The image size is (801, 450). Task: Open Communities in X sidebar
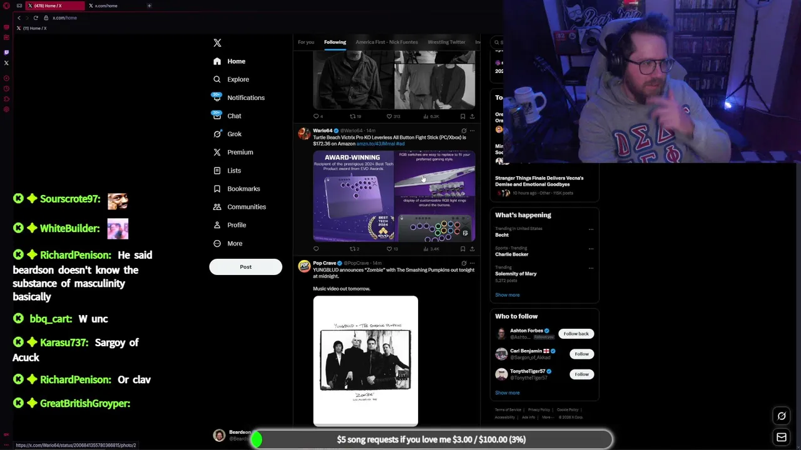[x=239, y=206]
